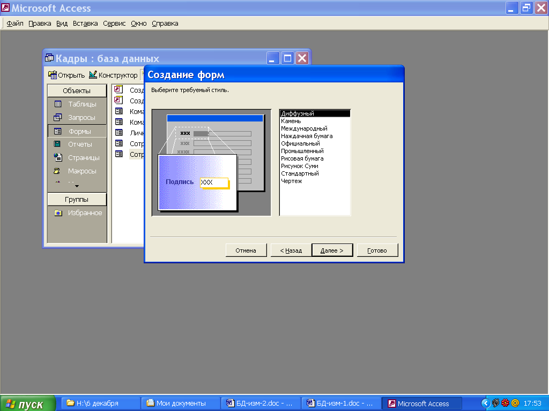Open the Избранное group

(78, 213)
